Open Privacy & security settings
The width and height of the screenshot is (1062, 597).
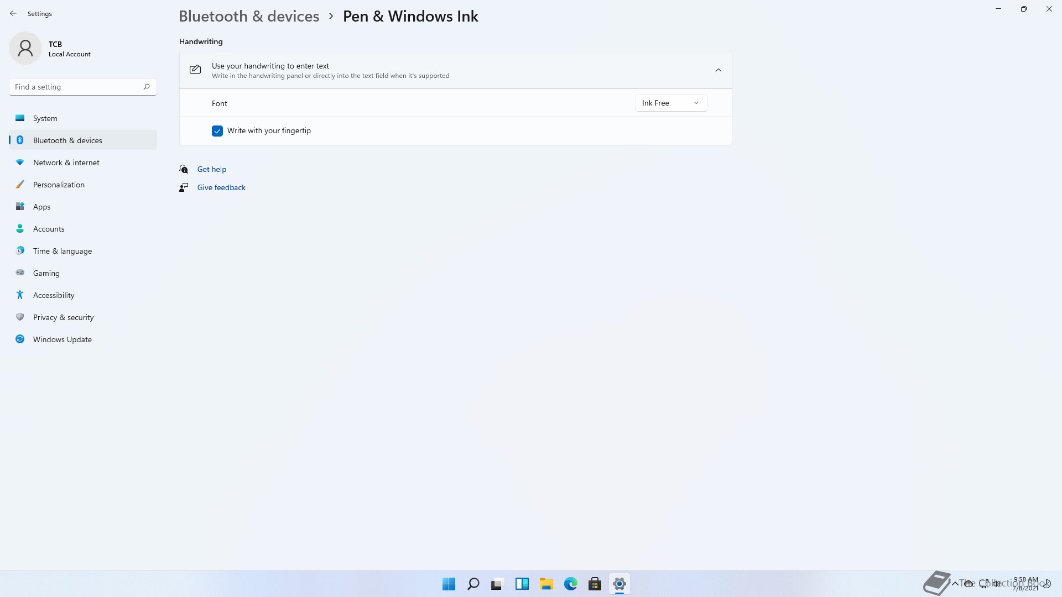coord(83,317)
